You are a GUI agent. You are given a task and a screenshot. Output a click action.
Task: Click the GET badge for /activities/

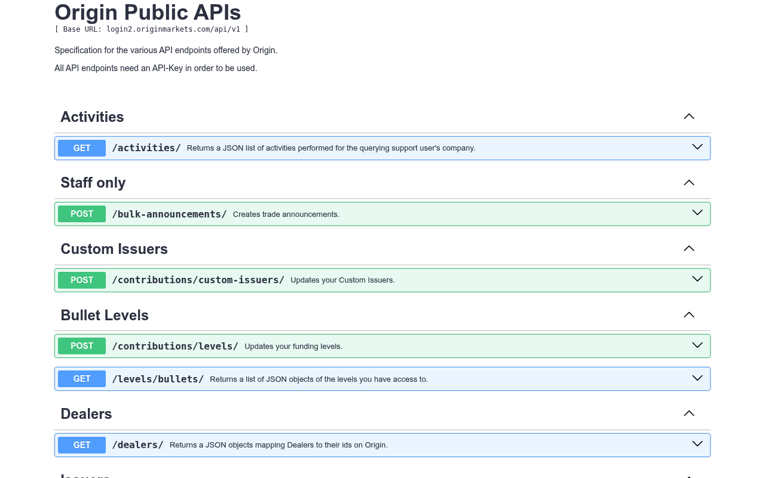(x=82, y=148)
